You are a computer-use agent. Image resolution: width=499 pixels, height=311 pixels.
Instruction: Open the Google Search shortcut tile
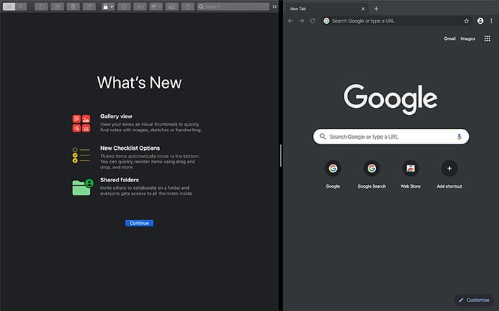372,174
